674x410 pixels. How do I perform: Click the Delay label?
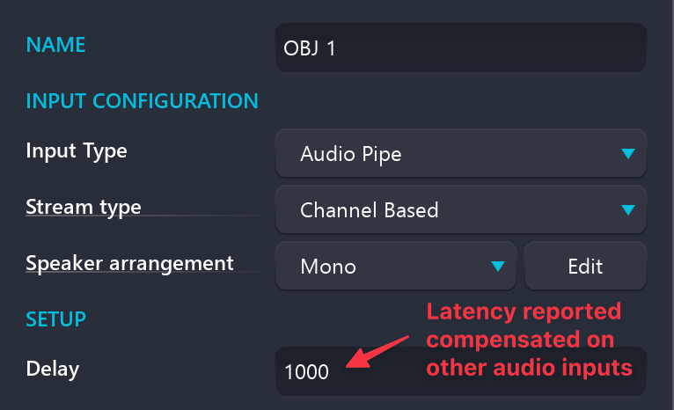pyautogui.click(x=53, y=369)
